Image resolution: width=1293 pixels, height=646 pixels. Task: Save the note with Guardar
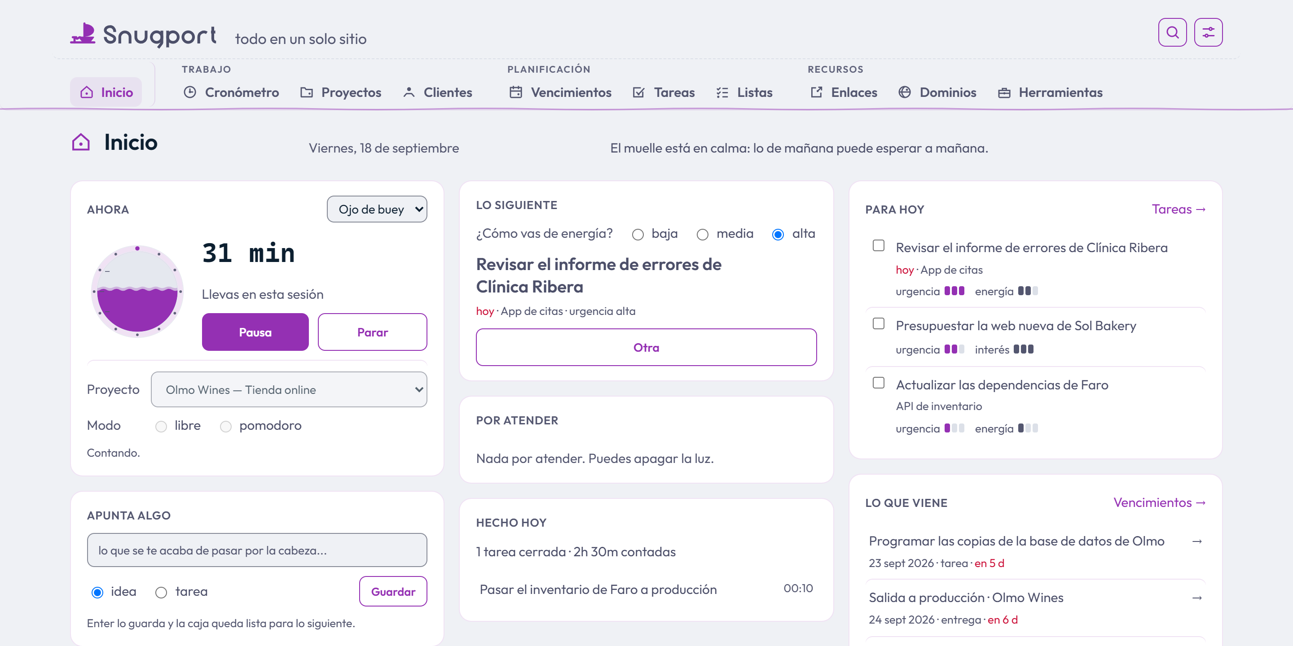tap(393, 591)
